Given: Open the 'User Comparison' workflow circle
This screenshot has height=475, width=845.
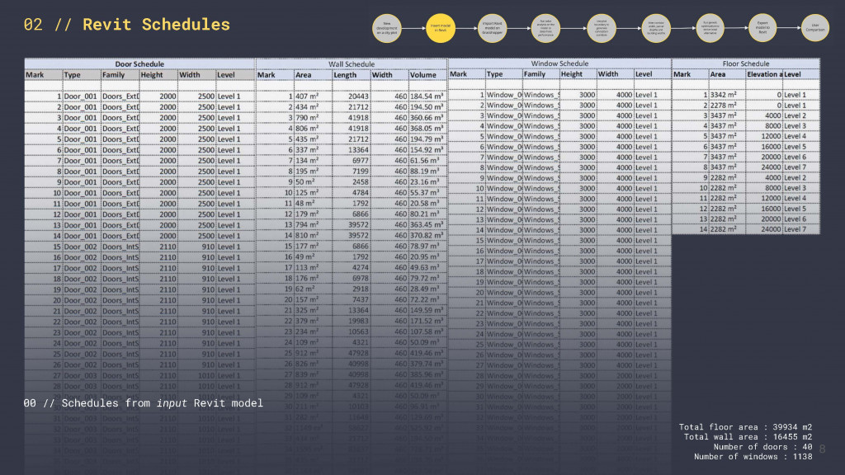Looking at the screenshot, I should [814, 26].
